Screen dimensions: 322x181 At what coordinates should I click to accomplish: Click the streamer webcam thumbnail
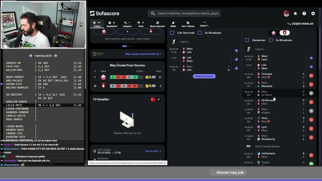(44, 25)
